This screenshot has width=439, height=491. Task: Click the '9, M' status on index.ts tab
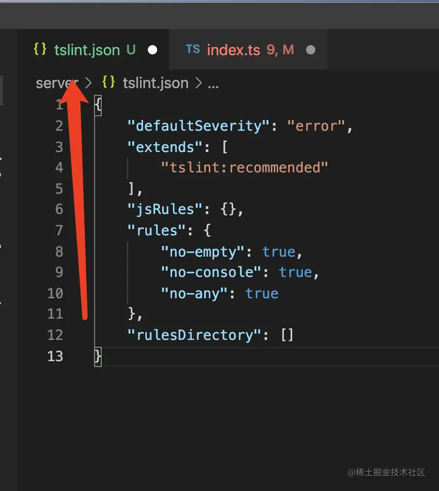pyautogui.click(x=280, y=50)
